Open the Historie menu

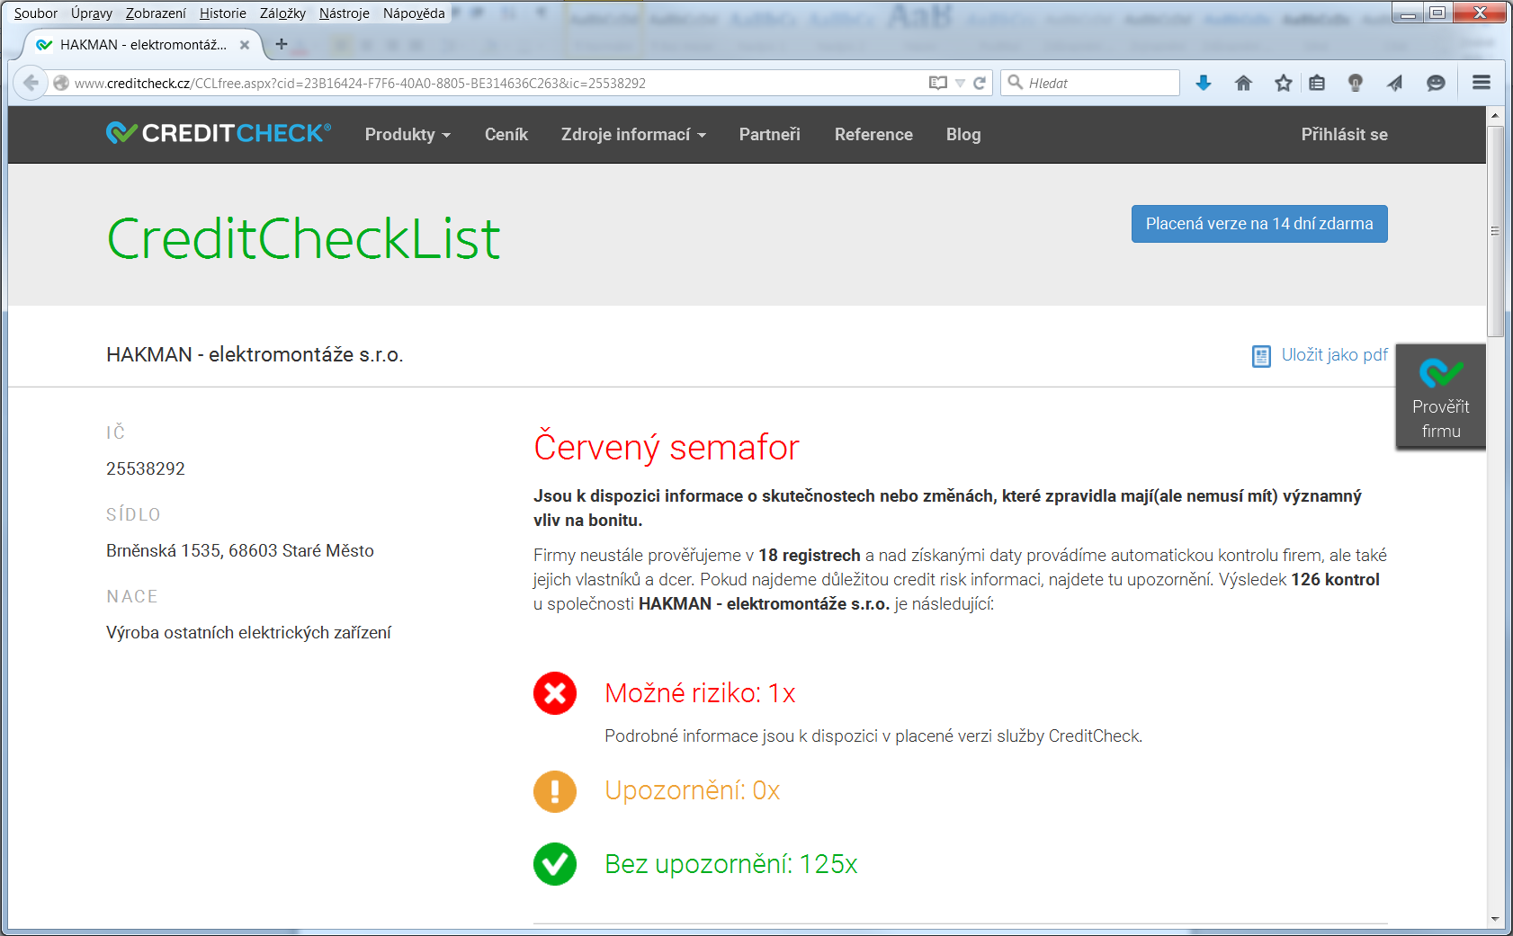point(223,13)
